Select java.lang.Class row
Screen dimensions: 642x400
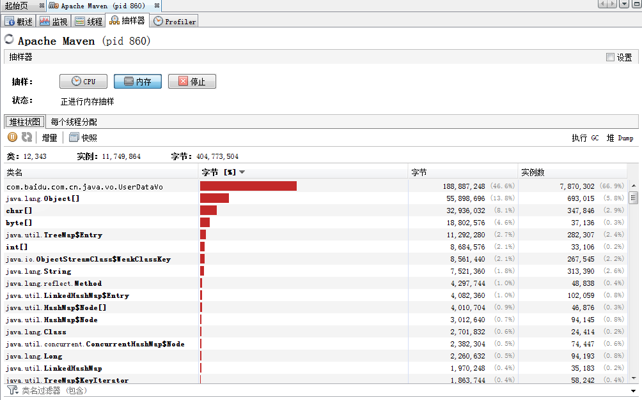315,332
